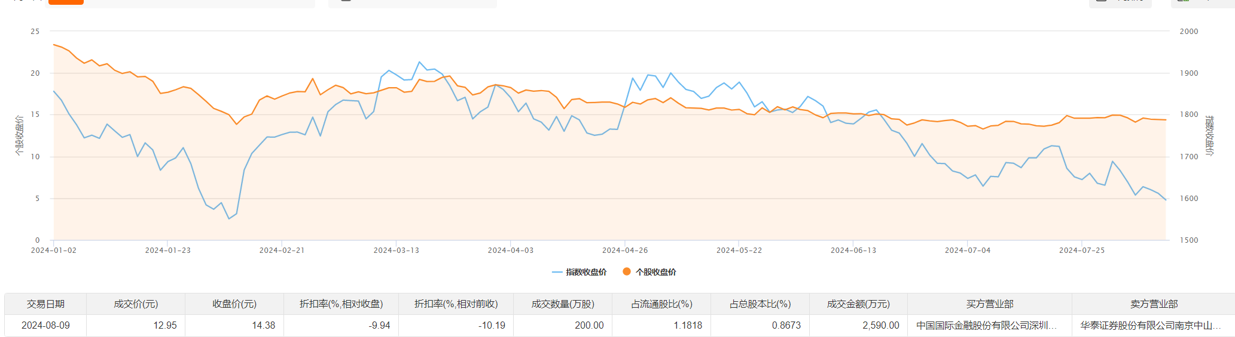Toggle the 指数收盘价 legend entry
Viewport: 1235px width, 337px height.
click(580, 272)
